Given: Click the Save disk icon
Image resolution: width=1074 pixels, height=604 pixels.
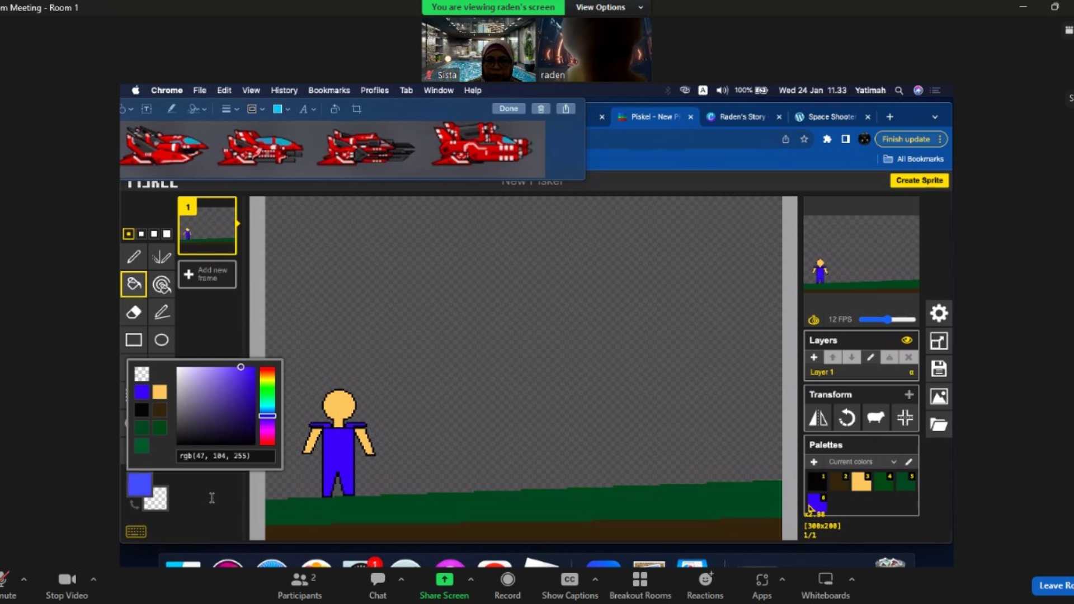Looking at the screenshot, I should 939,369.
